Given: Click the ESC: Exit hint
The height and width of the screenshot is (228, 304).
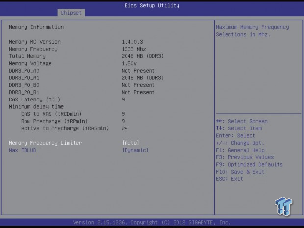Looking at the screenshot, I should pyautogui.click(x=229, y=179).
